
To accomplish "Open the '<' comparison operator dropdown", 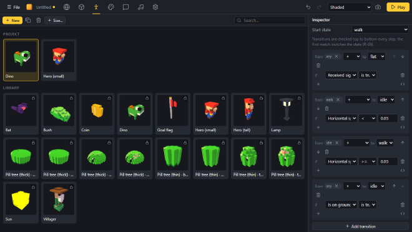I will click(x=368, y=118).
